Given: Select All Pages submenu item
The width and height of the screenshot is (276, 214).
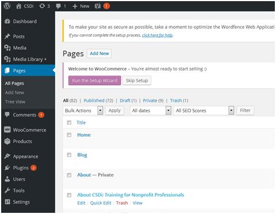Looking at the screenshot, I should click(x=14, y=84).
